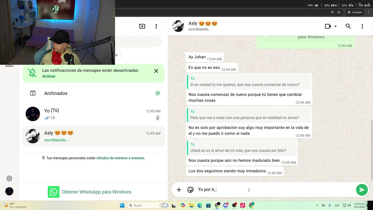Click the microphone tray icon
This screenshot has height=210, width=373.
pos(330,205)
